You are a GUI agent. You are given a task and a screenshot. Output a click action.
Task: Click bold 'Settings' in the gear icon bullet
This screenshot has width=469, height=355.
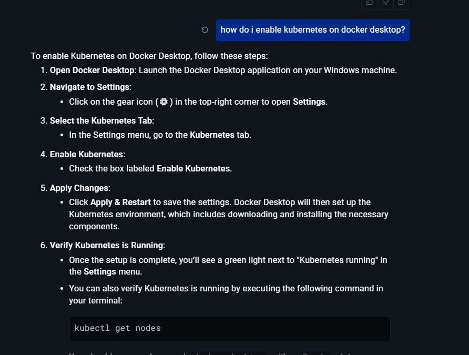pos(309,102)
